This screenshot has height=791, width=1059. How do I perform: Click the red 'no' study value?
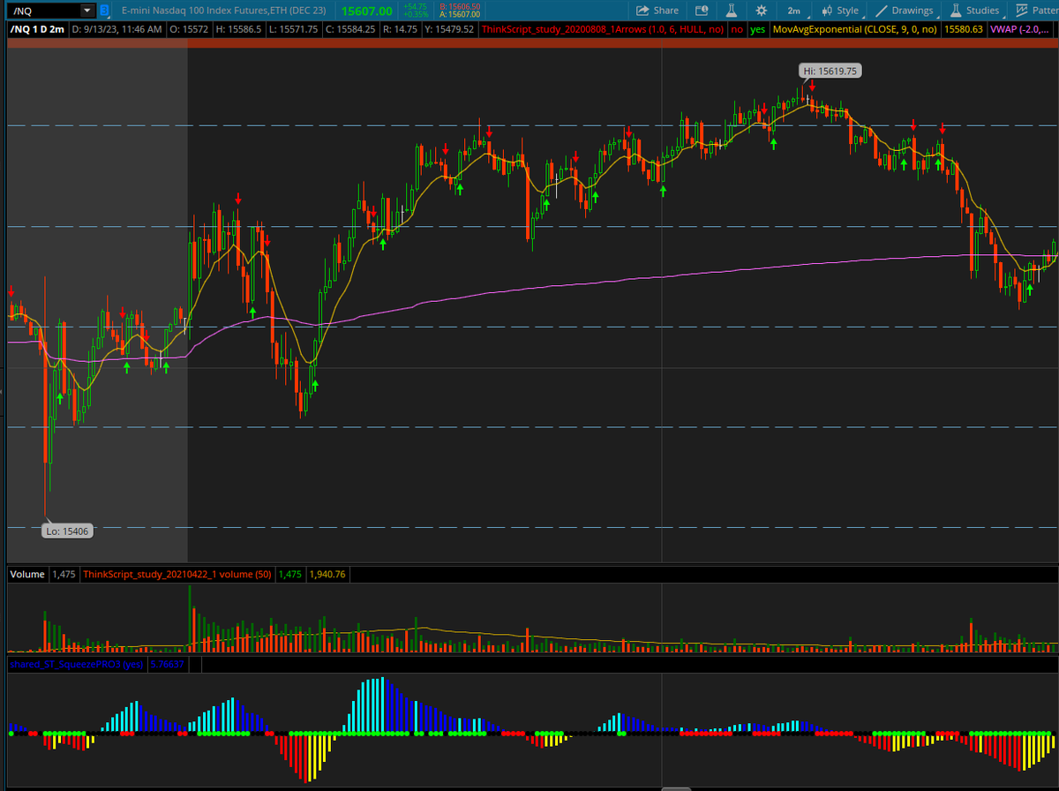pos(737,29)
